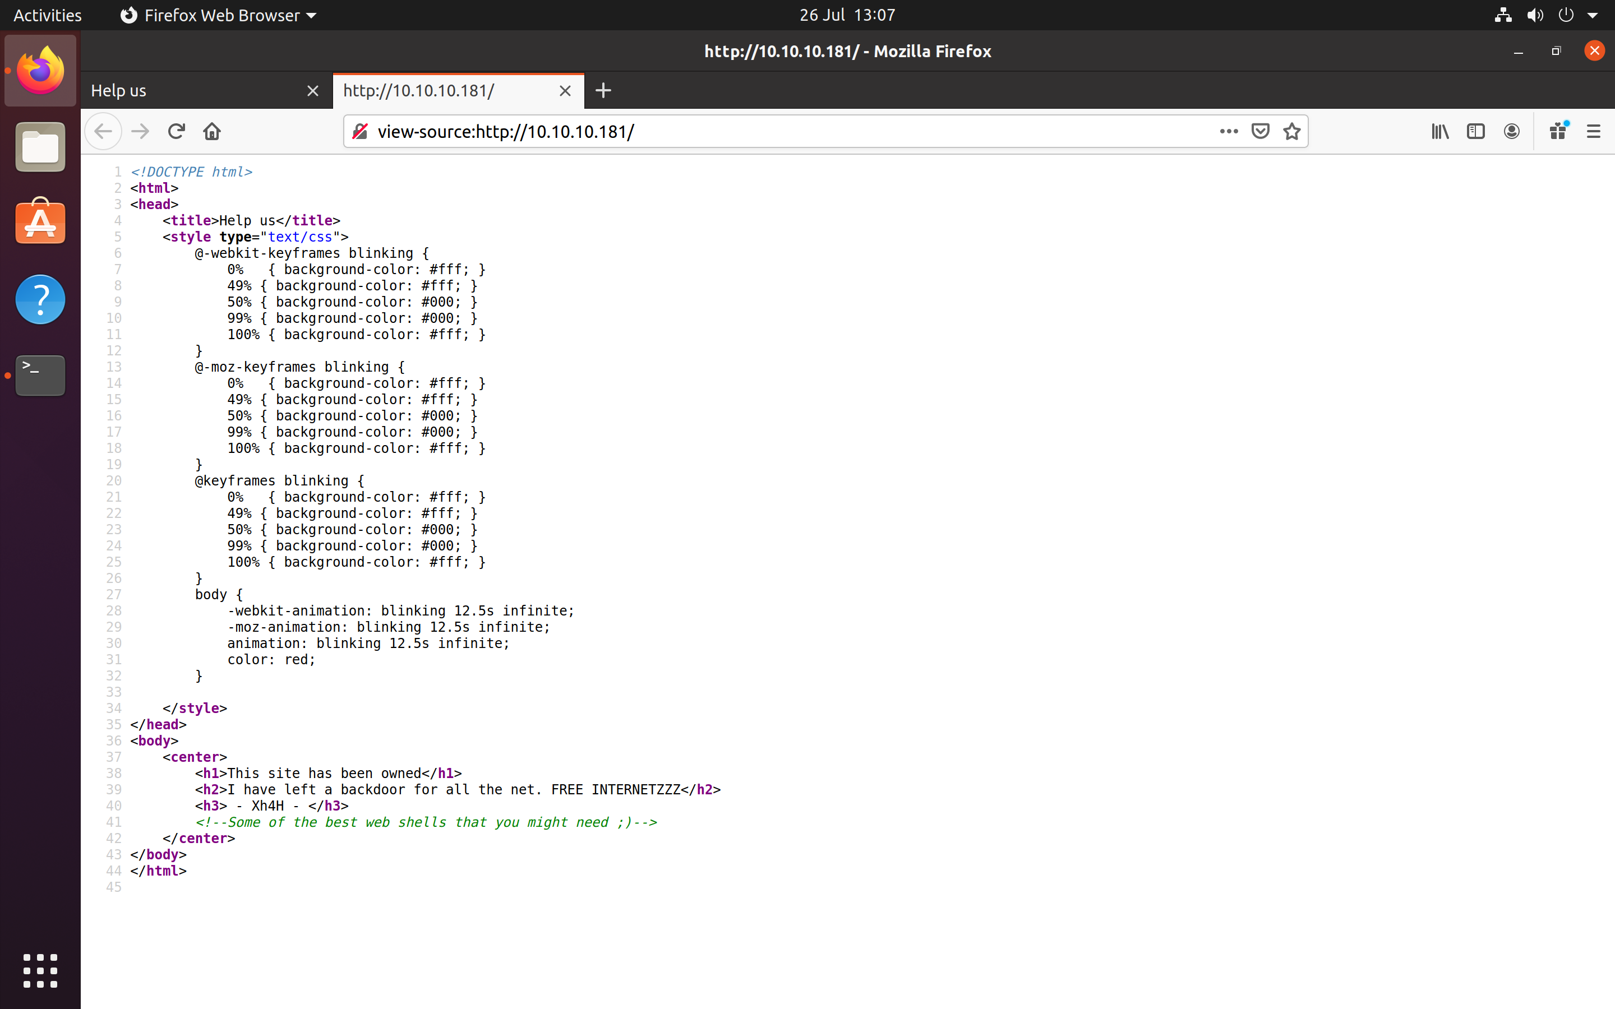Open Terminal from the dock
This screenshot has height=1009, width=1615.
41,375
